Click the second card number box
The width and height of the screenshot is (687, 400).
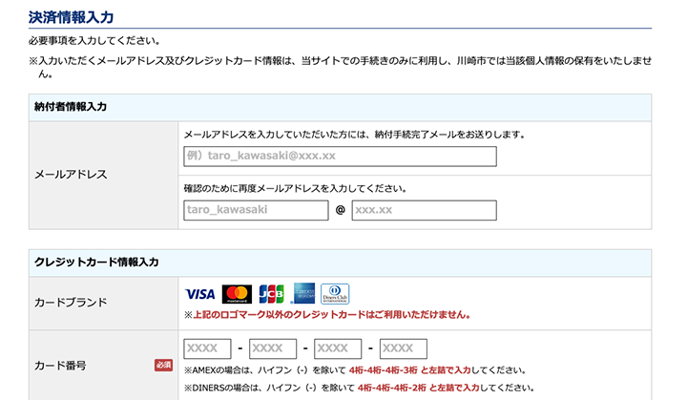[273, 348]
